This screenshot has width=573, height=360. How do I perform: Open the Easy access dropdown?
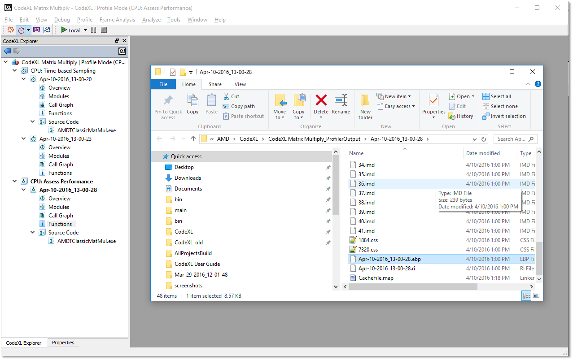pos(395,106)
